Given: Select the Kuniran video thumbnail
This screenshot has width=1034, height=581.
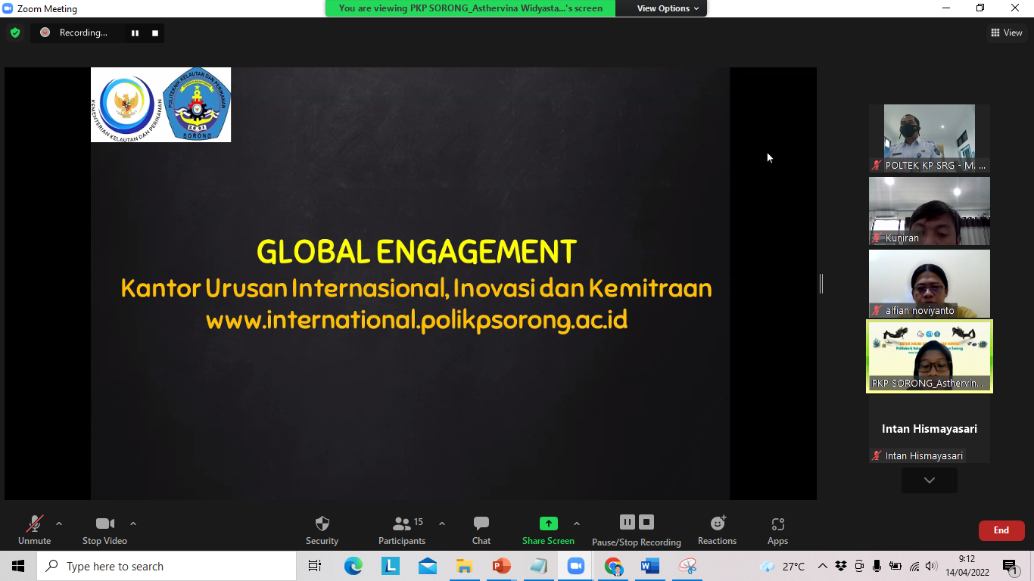Looking at the screenshot, I should click(x=929, y=210).
